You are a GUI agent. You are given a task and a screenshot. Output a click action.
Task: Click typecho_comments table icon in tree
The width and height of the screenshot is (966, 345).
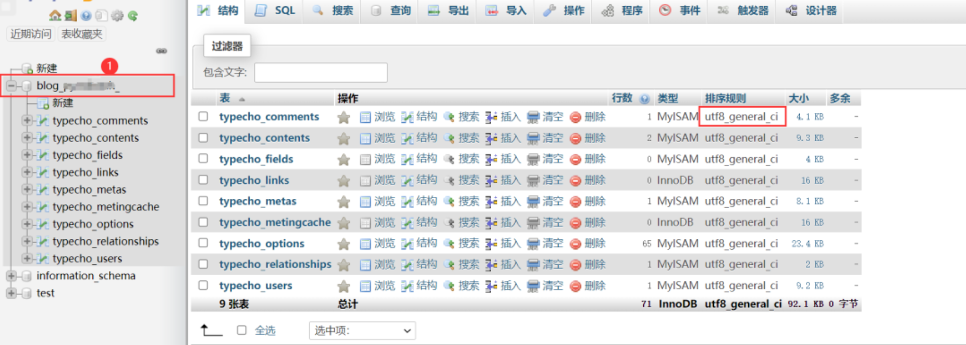click(x=43, y=121)
